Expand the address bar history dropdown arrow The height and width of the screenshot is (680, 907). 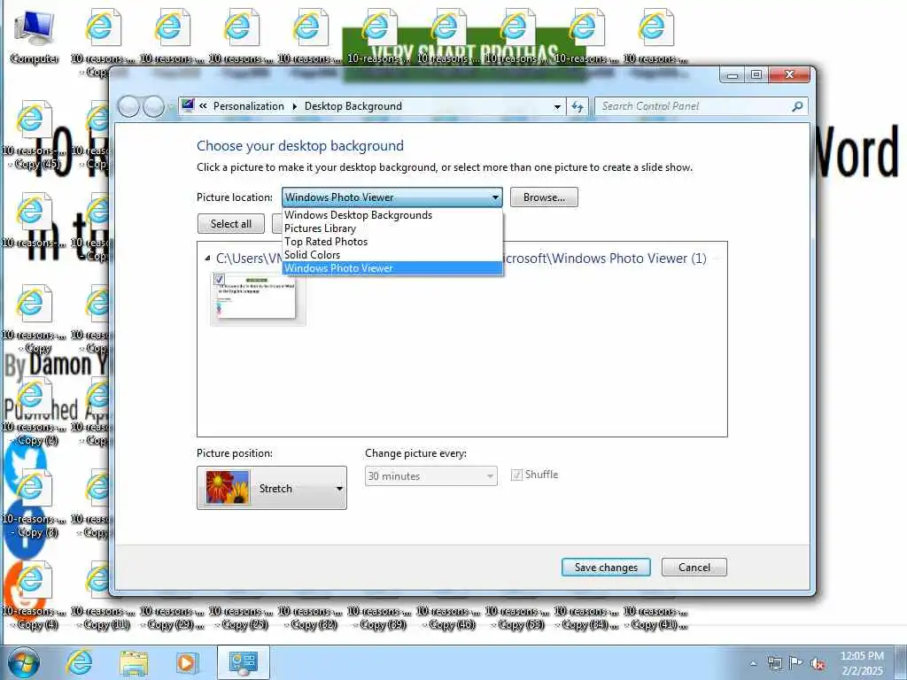coord(557,107)
